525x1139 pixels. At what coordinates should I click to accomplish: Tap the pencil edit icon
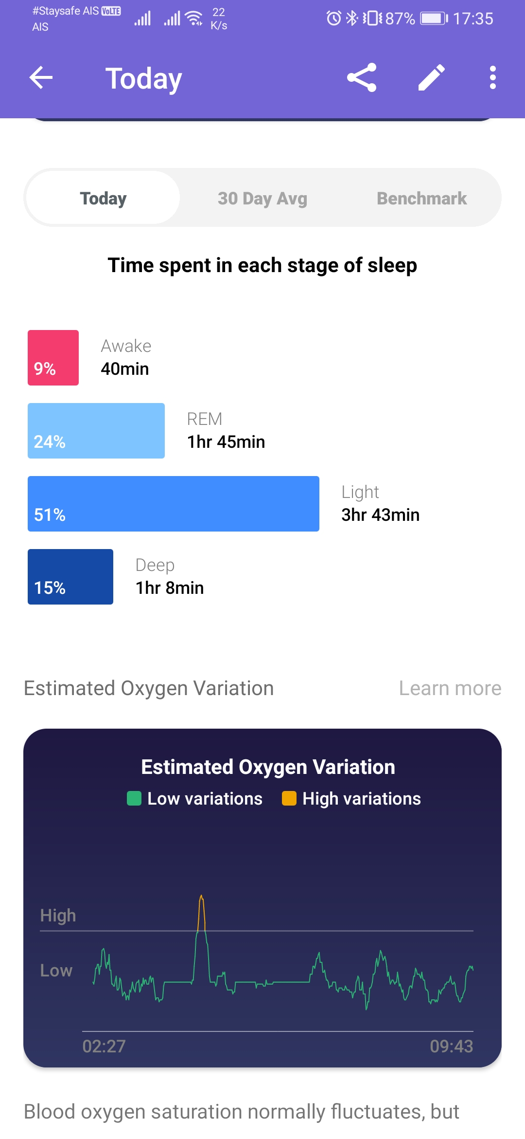pyautogui.click(x=432, y=77)
